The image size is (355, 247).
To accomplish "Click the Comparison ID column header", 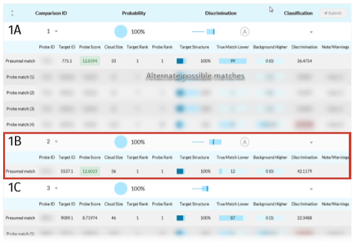I will tap(51, 13).
